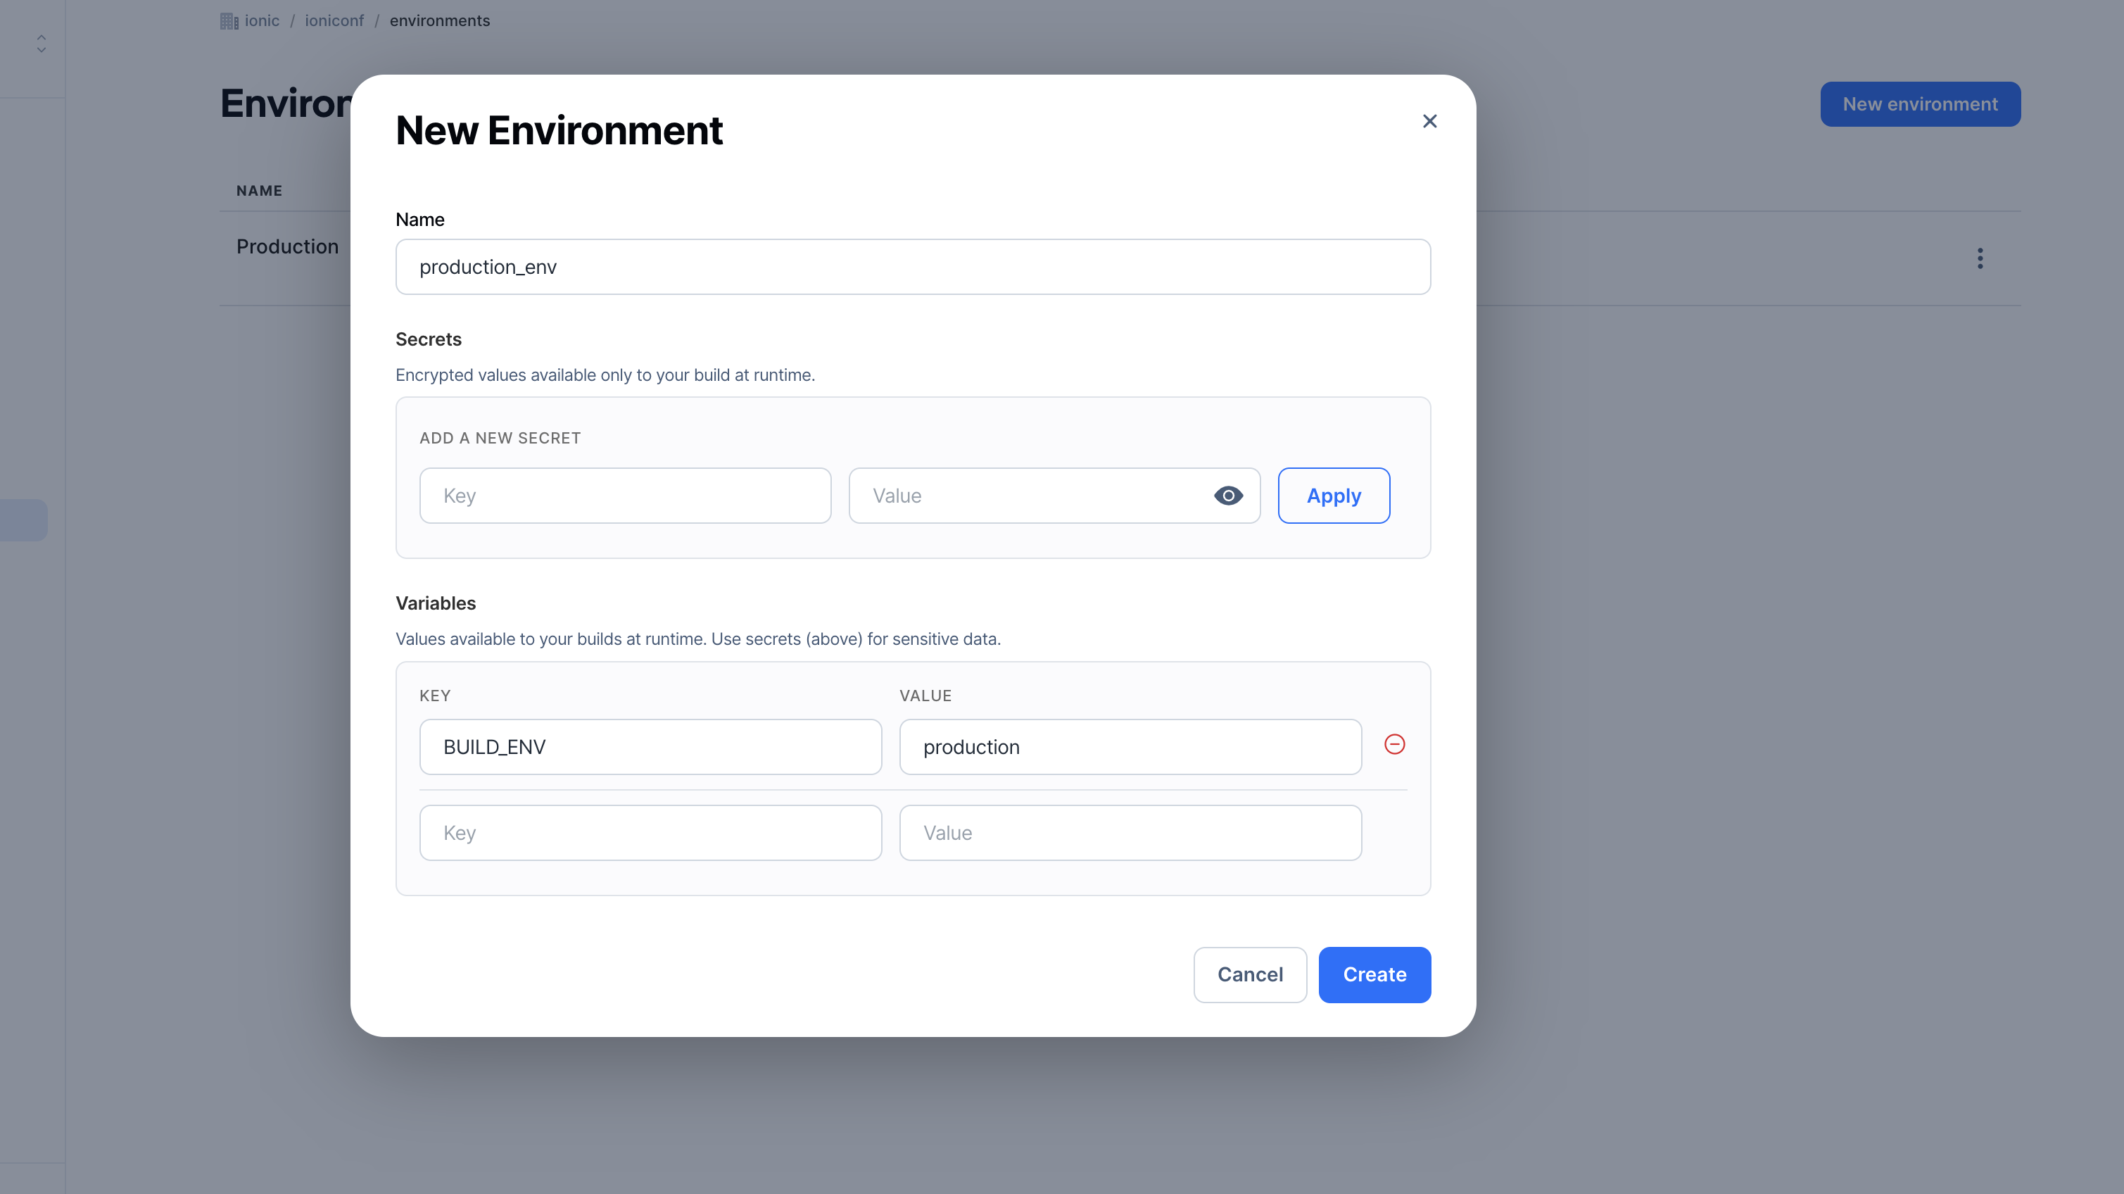Click the secret Value input field
This screenshot has height=1194, width=2124.
[x=1030, y=495]
